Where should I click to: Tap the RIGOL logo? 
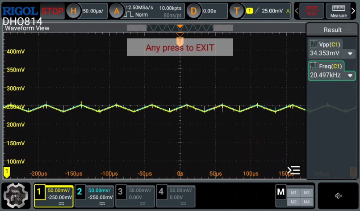click(20, 11)
